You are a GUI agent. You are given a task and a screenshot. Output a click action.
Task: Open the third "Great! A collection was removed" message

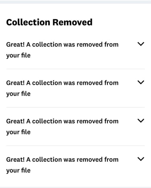coord(62,127)
